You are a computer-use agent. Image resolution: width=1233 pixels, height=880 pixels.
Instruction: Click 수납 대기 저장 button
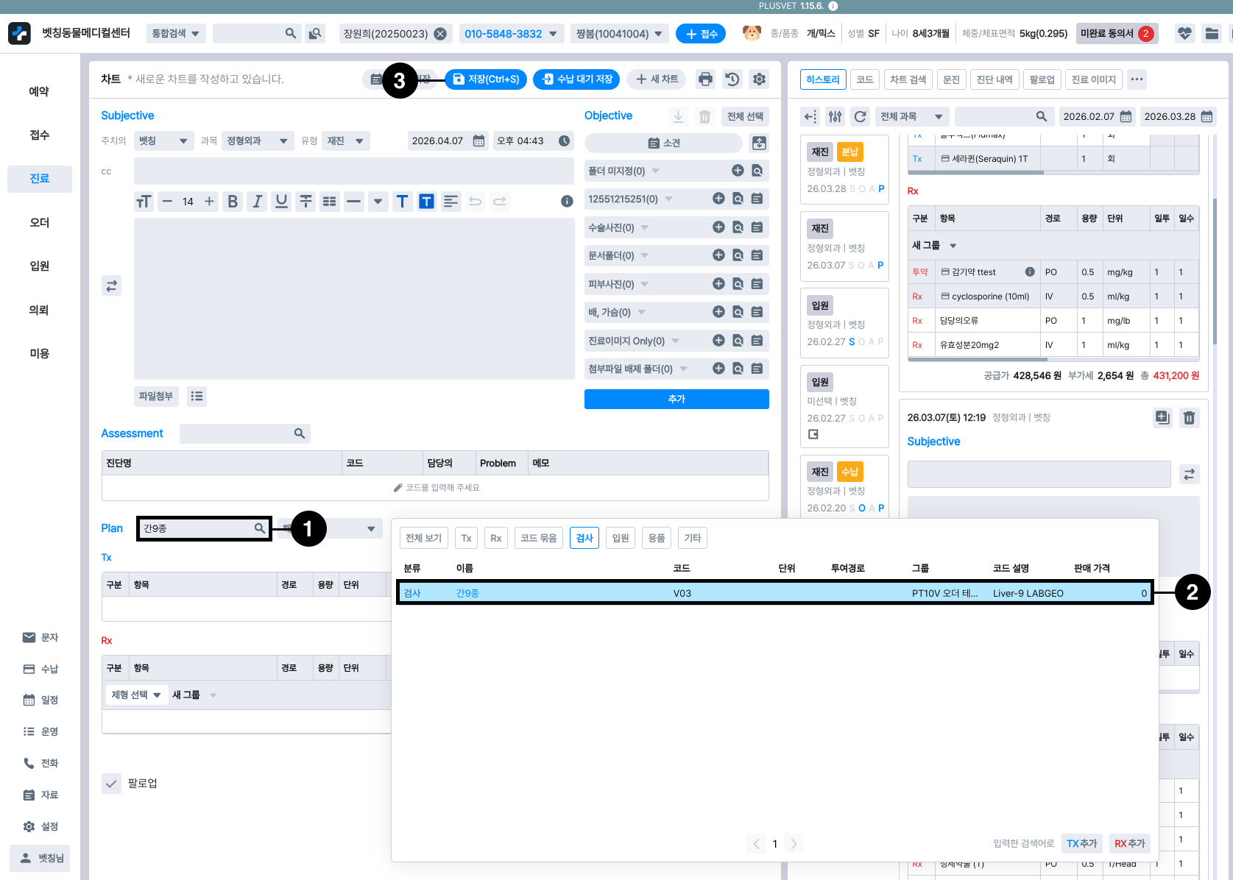pos(576,79)
